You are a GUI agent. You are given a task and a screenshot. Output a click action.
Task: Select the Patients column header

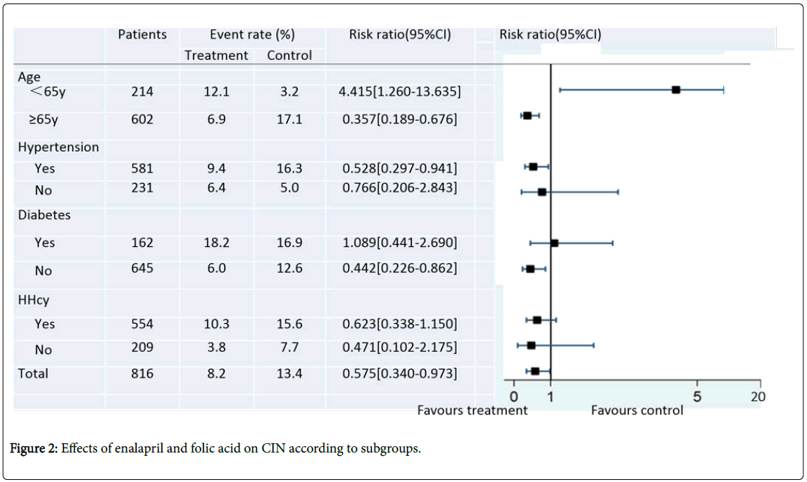point(142,34)
